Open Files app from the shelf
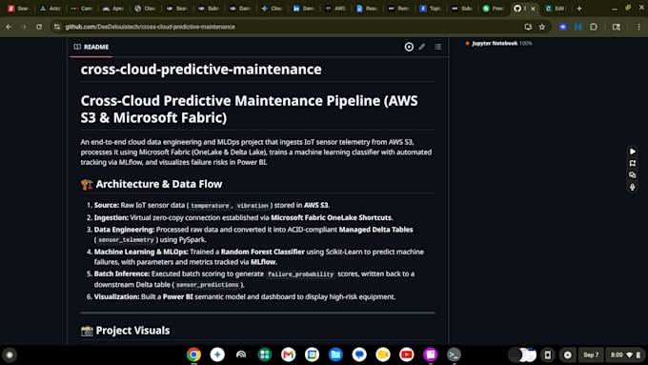The image size is (648, 365). click(x=335, y=355)
